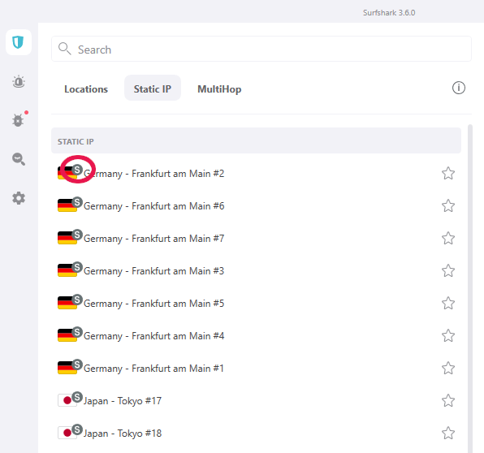Image resolution: width=484 pixels, height=453 pixels.
Task: Click the static S badge on Frankfurt #2
Action: tap(77, 170)
